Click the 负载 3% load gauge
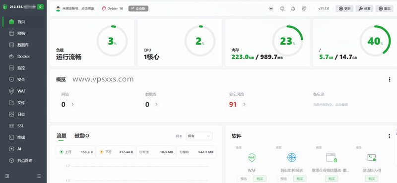 [x=112, y=41]
